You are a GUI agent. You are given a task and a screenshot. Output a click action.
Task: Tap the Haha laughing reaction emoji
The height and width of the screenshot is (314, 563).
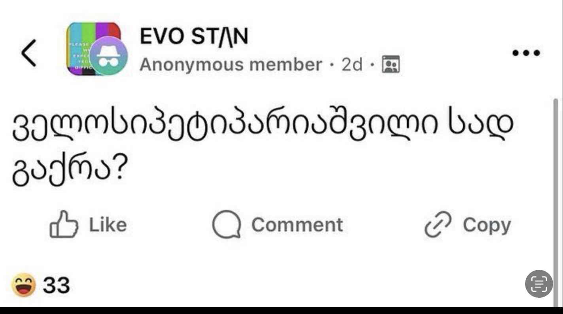tap(23, 286)
